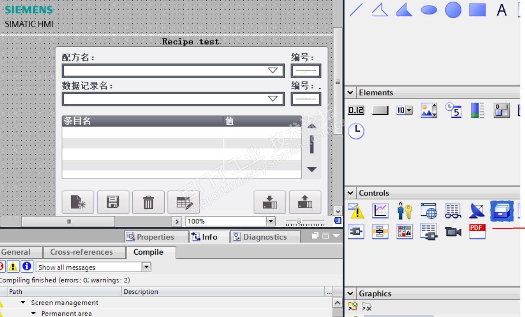Toggle error messages filter icon

click(1, 267)
